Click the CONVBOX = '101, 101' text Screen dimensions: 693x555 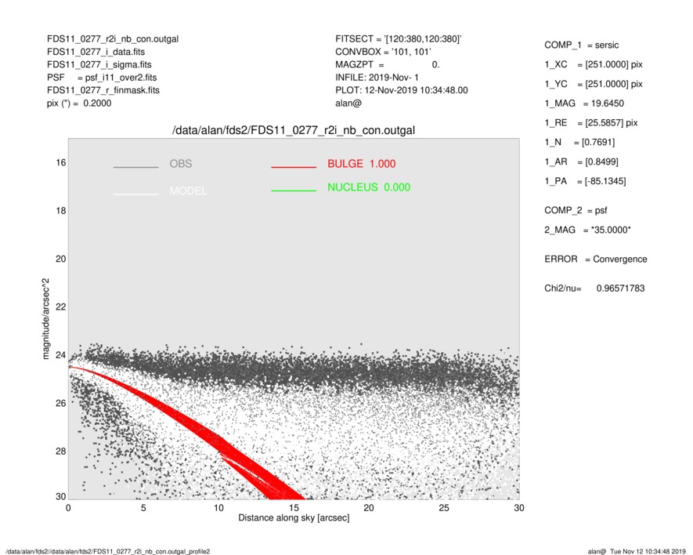[x=382, y=52]
